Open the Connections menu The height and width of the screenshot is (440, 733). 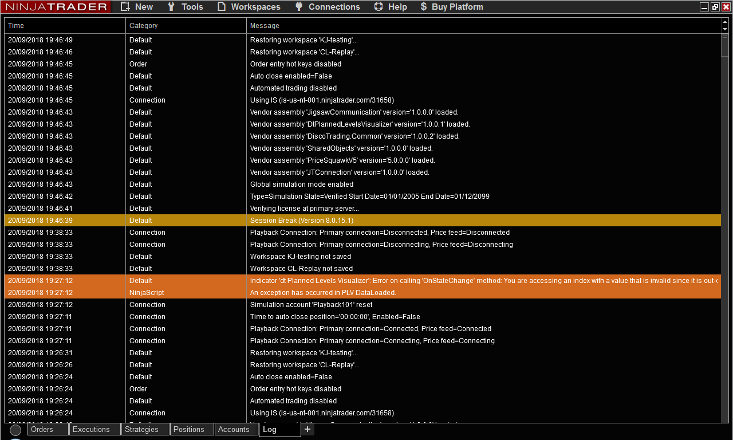pos(328,7)
